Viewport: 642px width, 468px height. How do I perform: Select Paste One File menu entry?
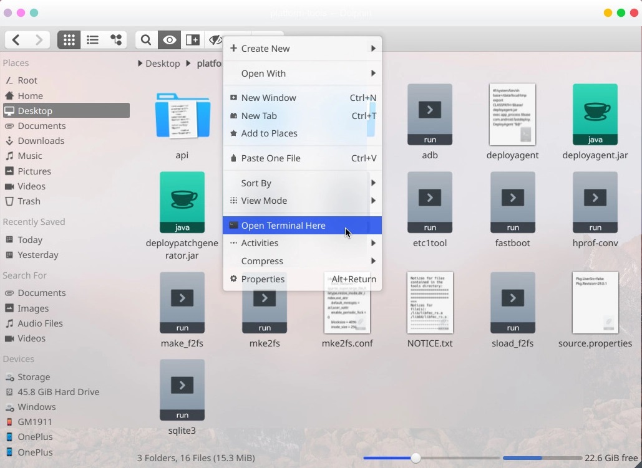pyautogui.click(x=271, y=158)
